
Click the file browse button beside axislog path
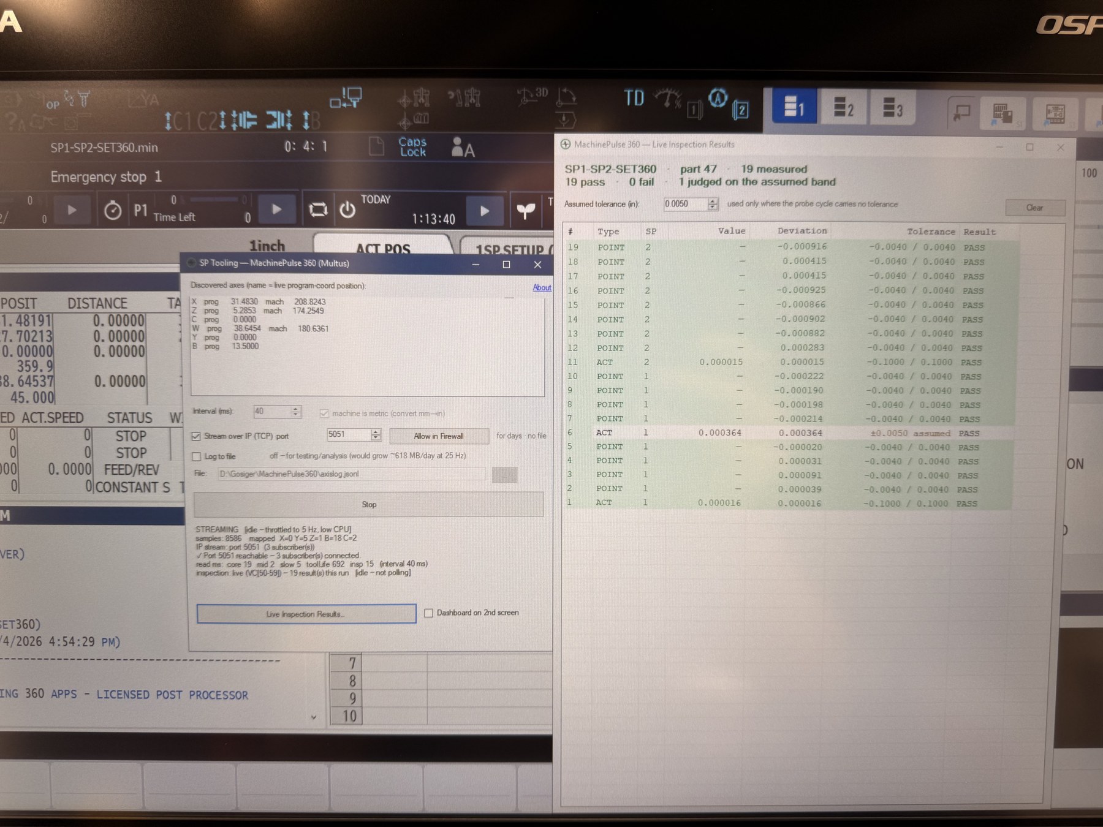504,475
